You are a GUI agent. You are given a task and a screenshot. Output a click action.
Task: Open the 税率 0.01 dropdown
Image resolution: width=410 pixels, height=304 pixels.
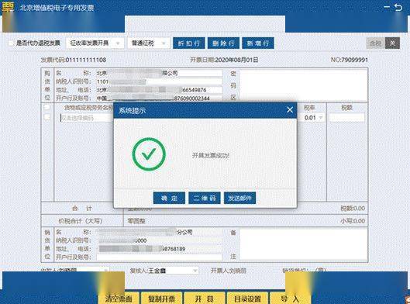(314, 118)
